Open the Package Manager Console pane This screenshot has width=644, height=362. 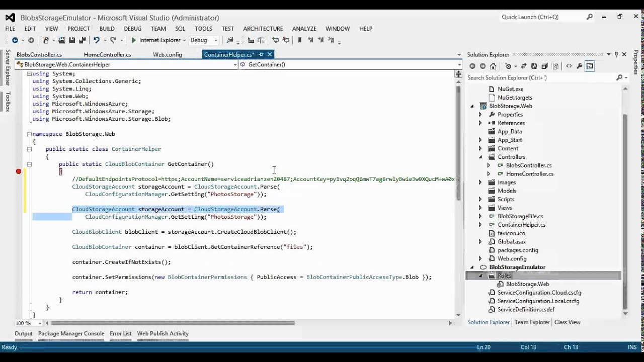coord(71,333)
